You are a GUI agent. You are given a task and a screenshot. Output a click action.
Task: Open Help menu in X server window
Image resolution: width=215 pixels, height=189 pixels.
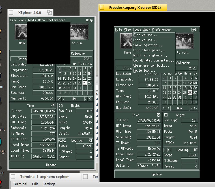pyautogui.click(x=195, y=29)
